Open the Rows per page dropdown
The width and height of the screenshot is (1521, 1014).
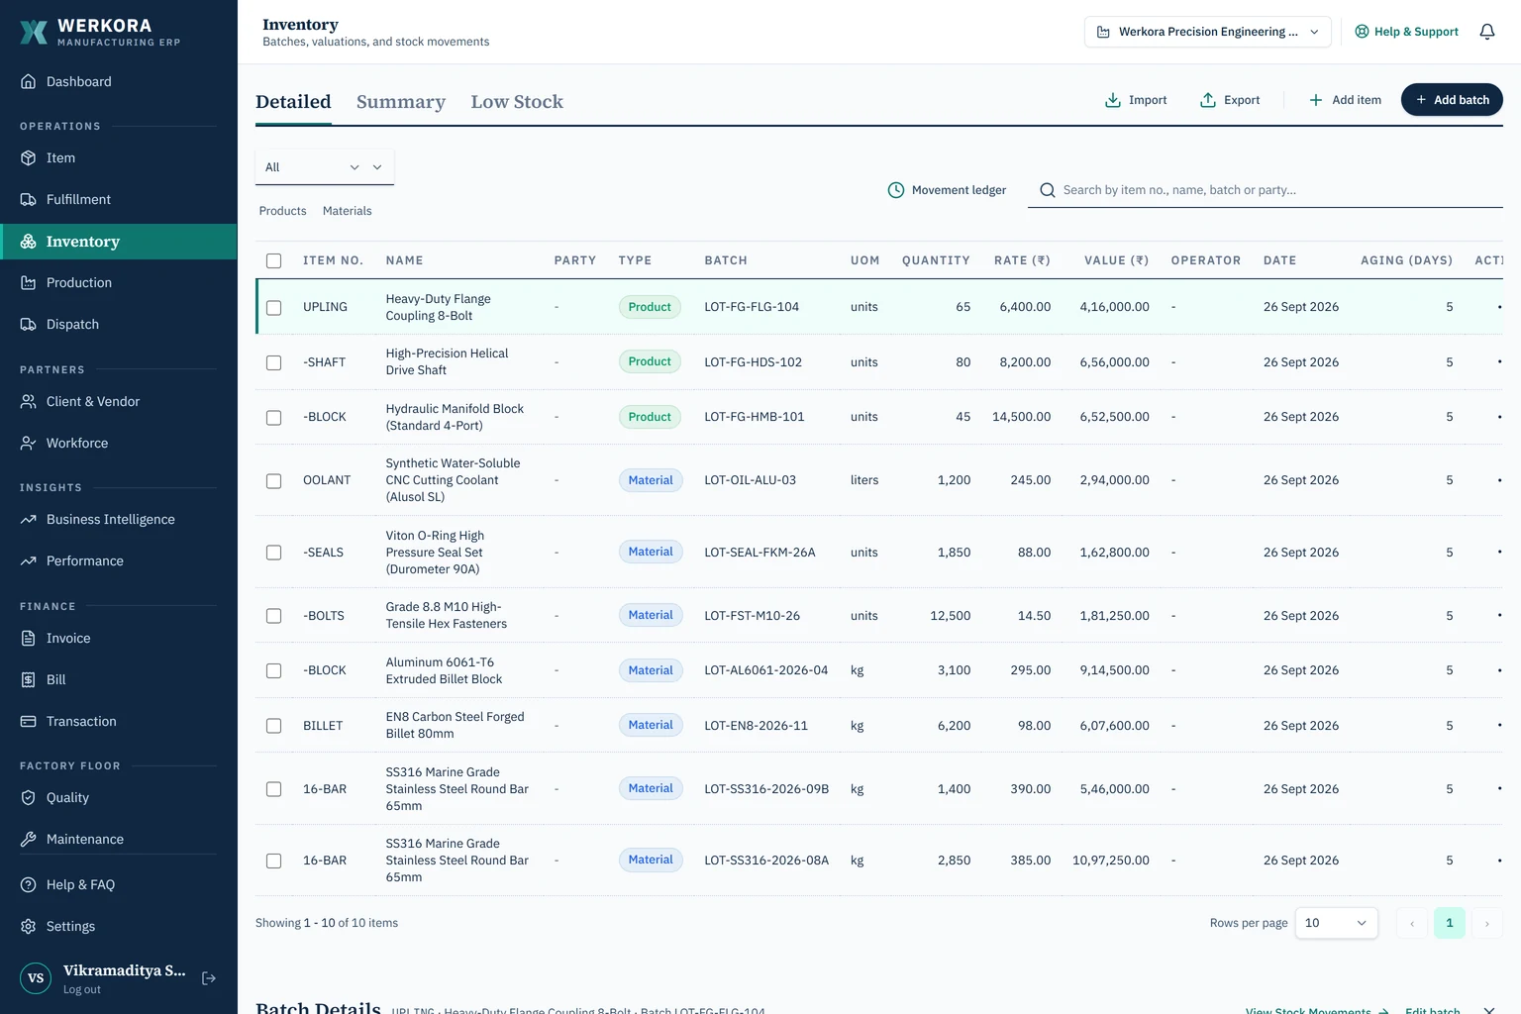[x=1336, y=923]
